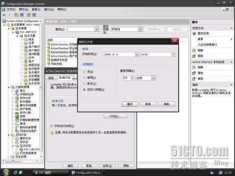Select the 证书 folder icon in tree

click(26, 58)
